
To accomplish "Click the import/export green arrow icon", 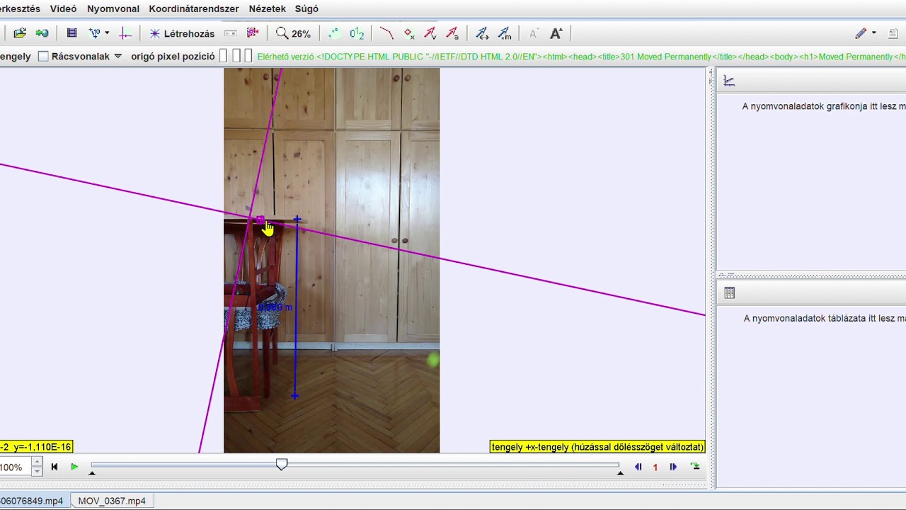I will pos(42,33).
